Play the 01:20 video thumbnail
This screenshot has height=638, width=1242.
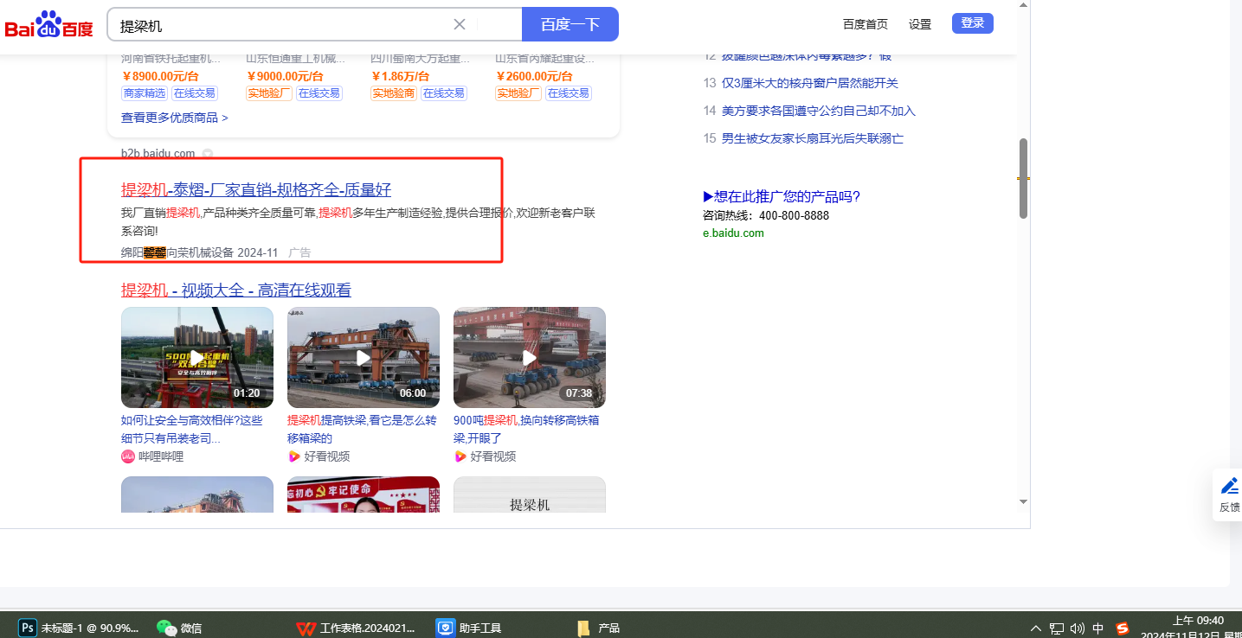tap(197, 357)
